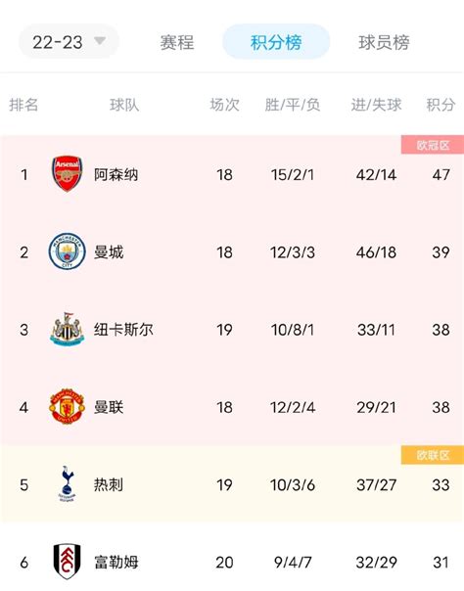Select the 曼联 team name

click(x=109, y=407)
